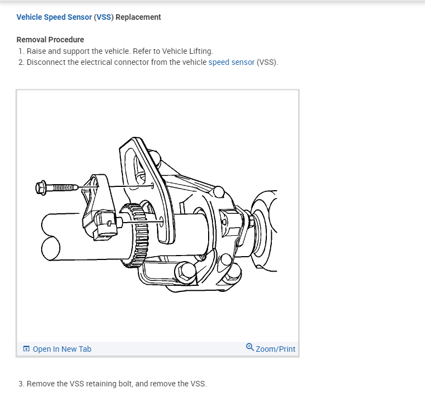Open the Zoom/Print link
Viewport: 425px width, 393px height.
tap(276, 349)
